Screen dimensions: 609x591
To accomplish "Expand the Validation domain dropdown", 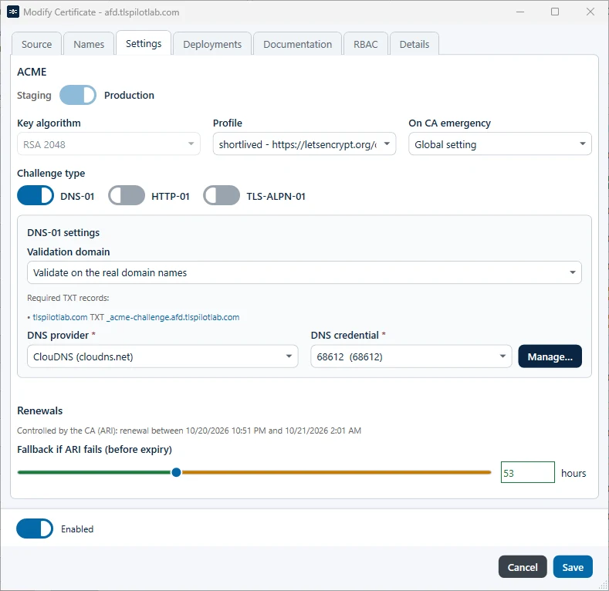I will coord(304,272).
